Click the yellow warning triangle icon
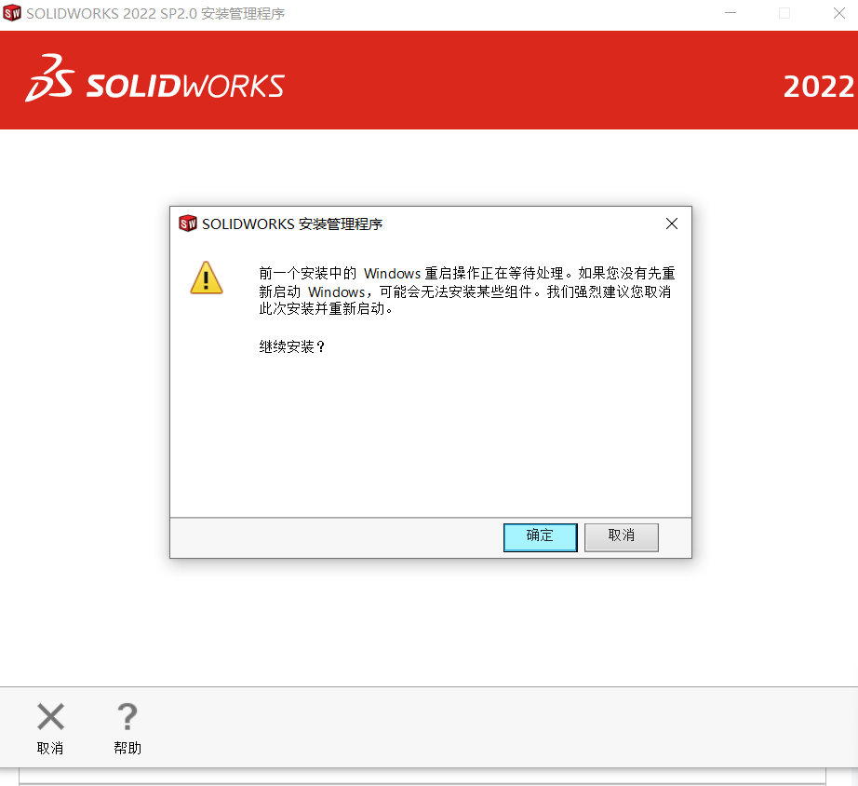 click(x=207, y=278)
